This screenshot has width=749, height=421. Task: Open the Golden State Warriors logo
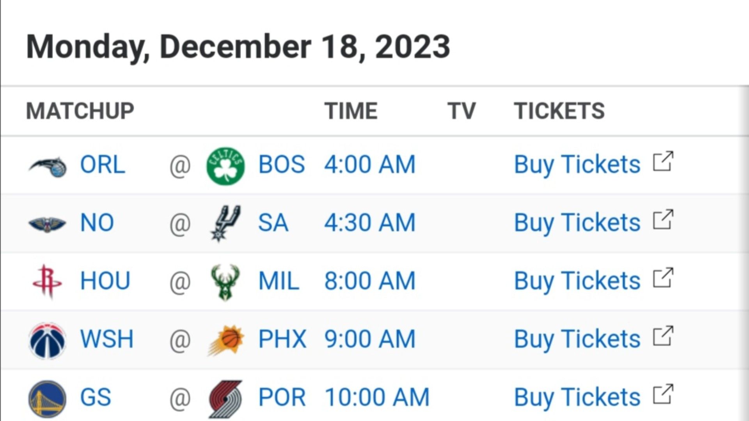click(x=48, y=399)
